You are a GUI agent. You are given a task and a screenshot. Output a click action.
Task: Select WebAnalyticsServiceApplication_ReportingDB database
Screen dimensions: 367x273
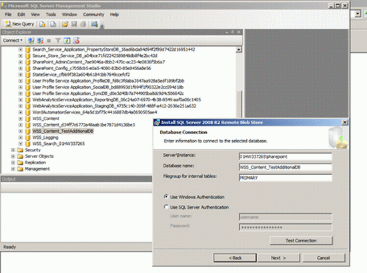click(x=116, y=99)
